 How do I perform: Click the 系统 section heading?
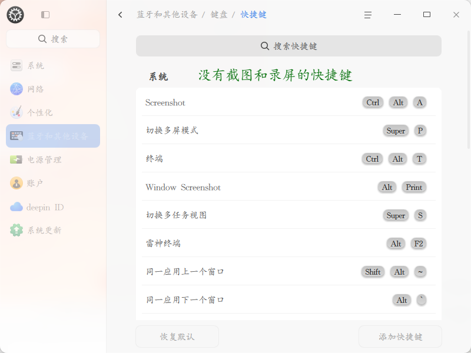coord(158,76)
